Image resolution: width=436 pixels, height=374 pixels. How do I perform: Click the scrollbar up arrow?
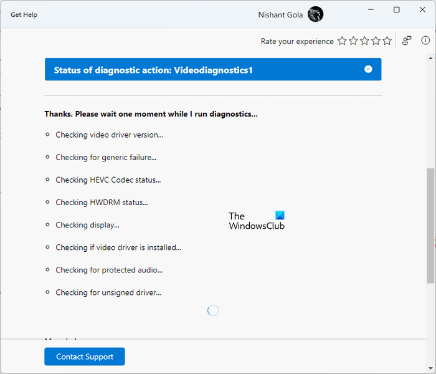431,58
